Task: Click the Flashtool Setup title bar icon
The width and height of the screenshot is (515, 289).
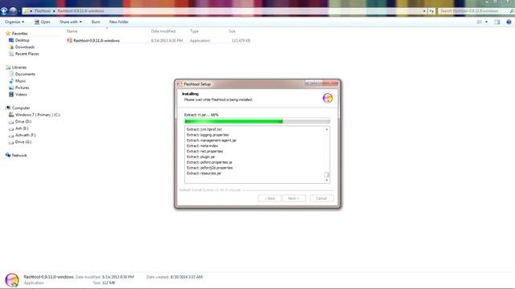Action: pyautogui.click(x=179, y=84)
